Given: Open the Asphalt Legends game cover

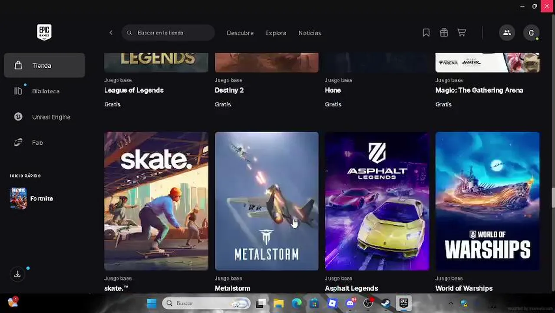Looking at the screenshot, I should (377, 201).
